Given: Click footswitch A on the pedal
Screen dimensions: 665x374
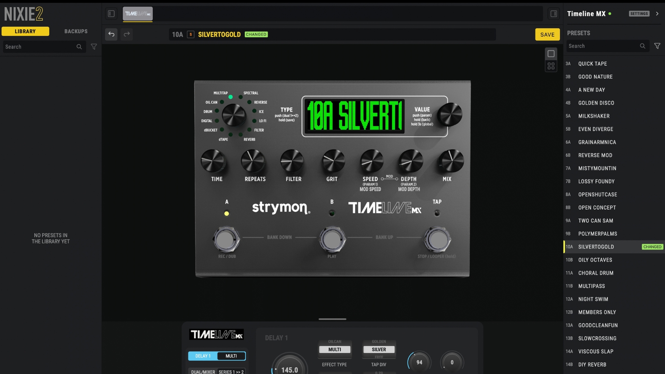Looking at the screenshot, I should tap(226, 240).
